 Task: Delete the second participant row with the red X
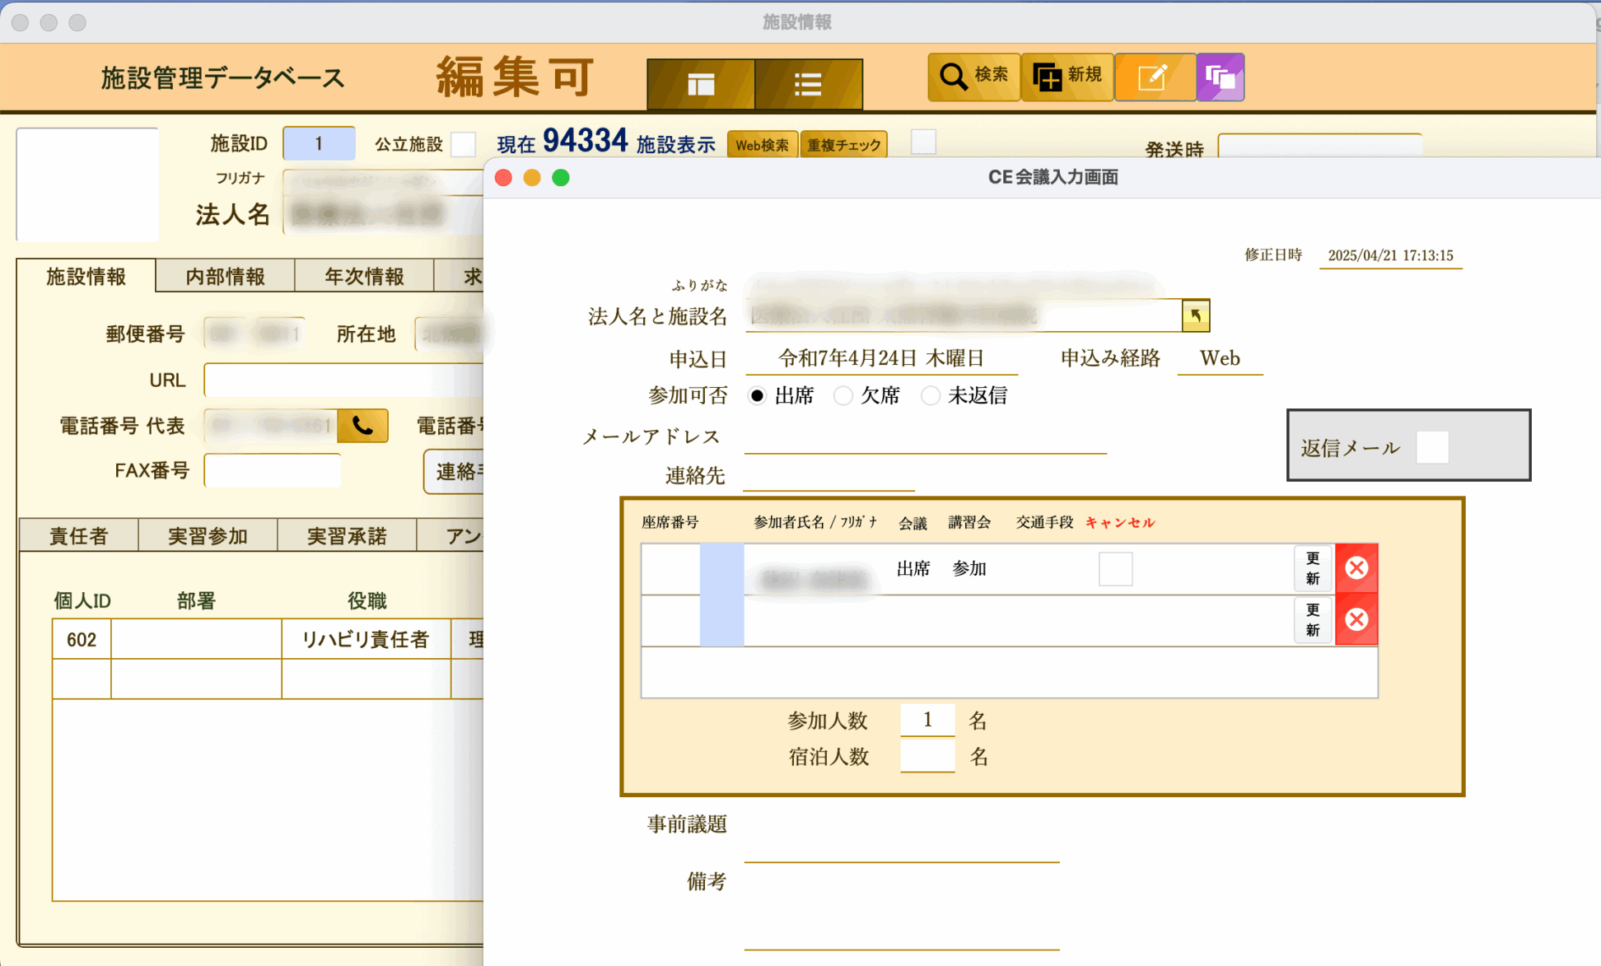pos(1356,619)
